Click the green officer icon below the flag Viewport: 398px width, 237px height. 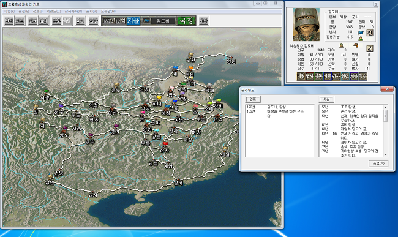(x=360, y=39)
